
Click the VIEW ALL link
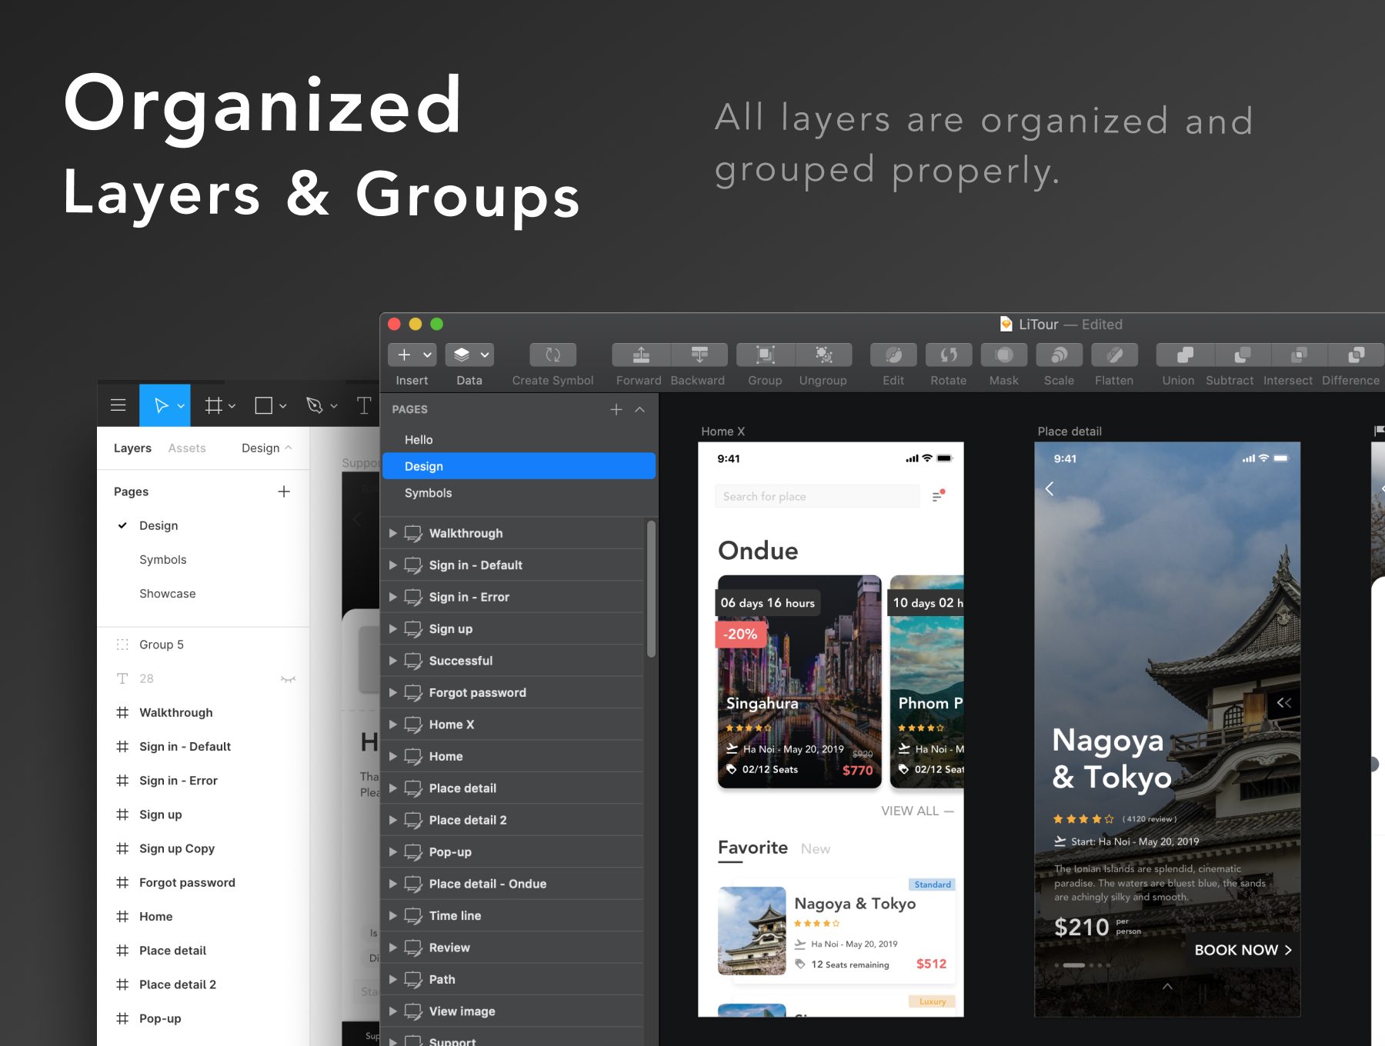click(916, 811)
